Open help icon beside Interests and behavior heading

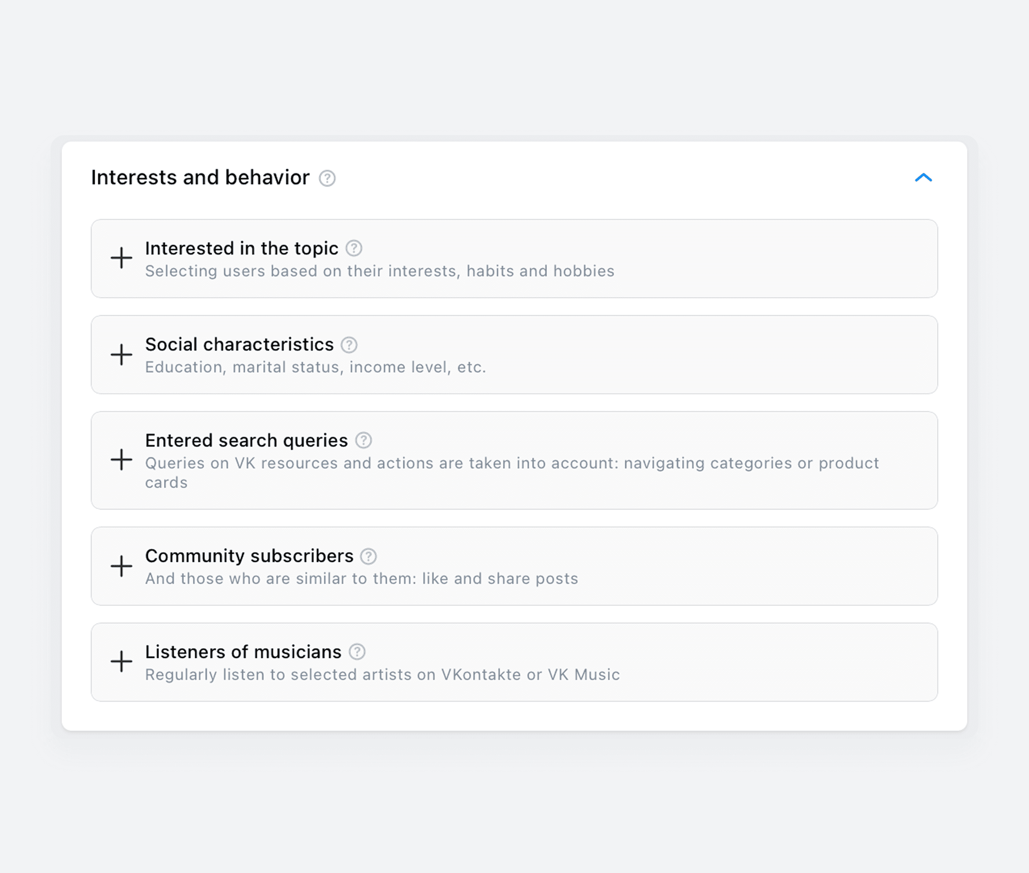(x=327, y=178)
